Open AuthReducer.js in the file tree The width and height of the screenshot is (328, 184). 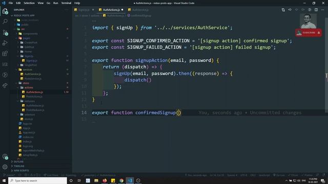(35, 106)
